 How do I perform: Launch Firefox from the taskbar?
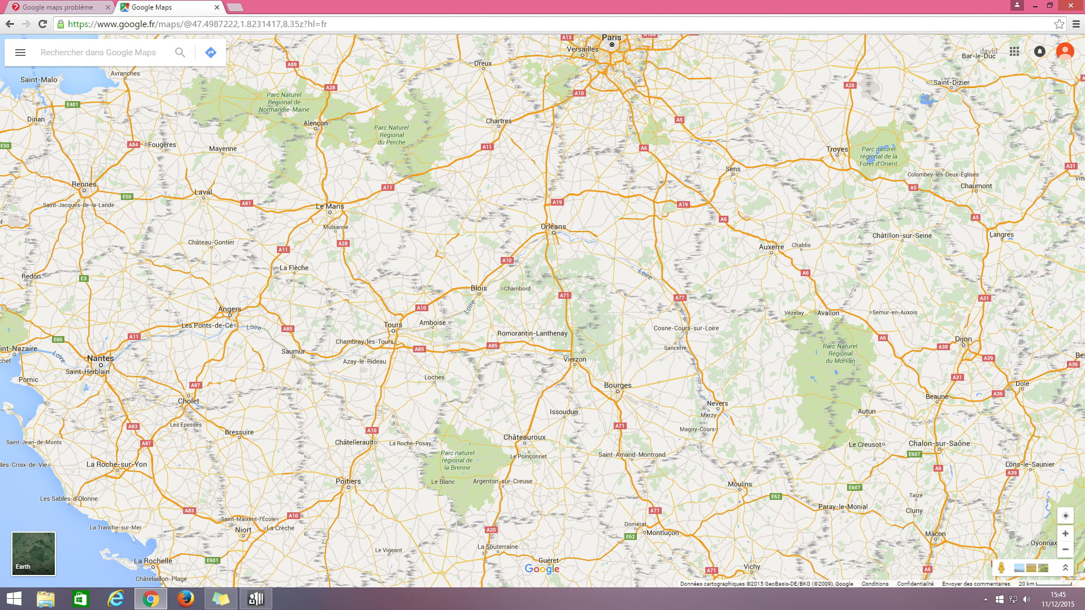185,599
